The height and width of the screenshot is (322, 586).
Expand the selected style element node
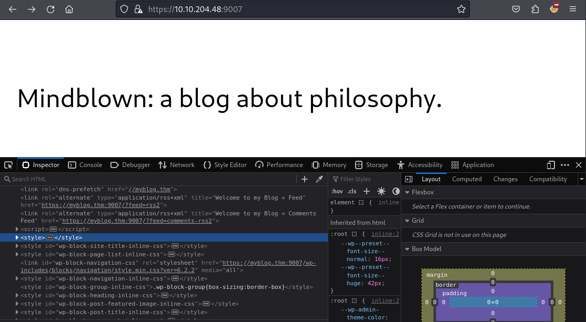click(17, 237)
